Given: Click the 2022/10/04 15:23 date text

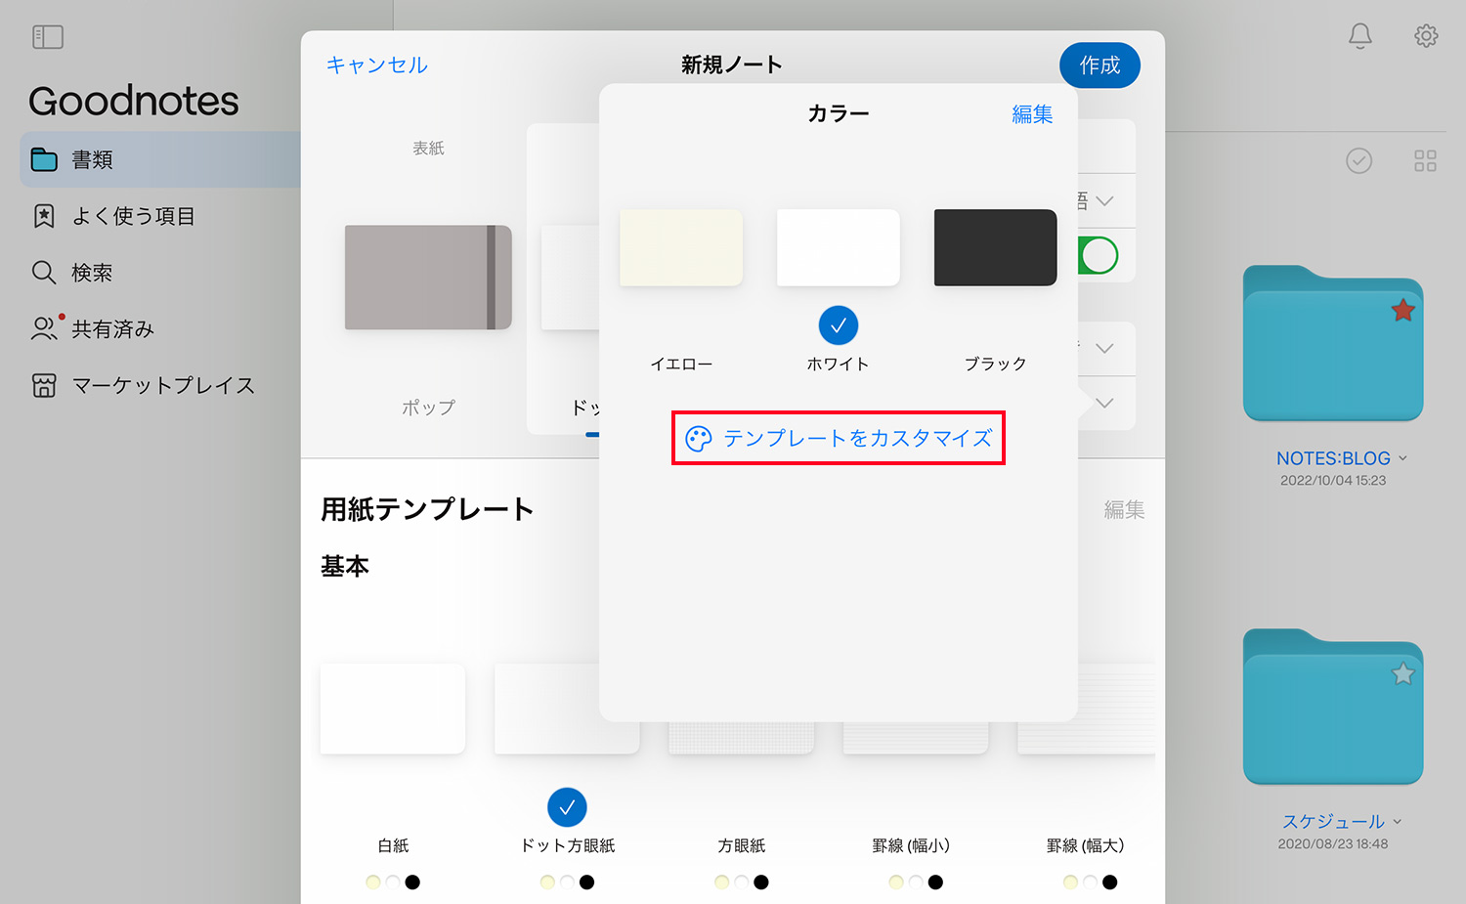Looking at the screenshot, I should coord(1333,481).
